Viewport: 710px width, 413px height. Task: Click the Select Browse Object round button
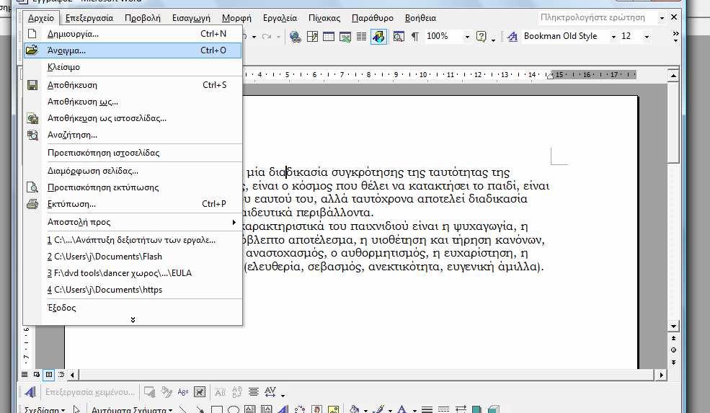[673, 350]
